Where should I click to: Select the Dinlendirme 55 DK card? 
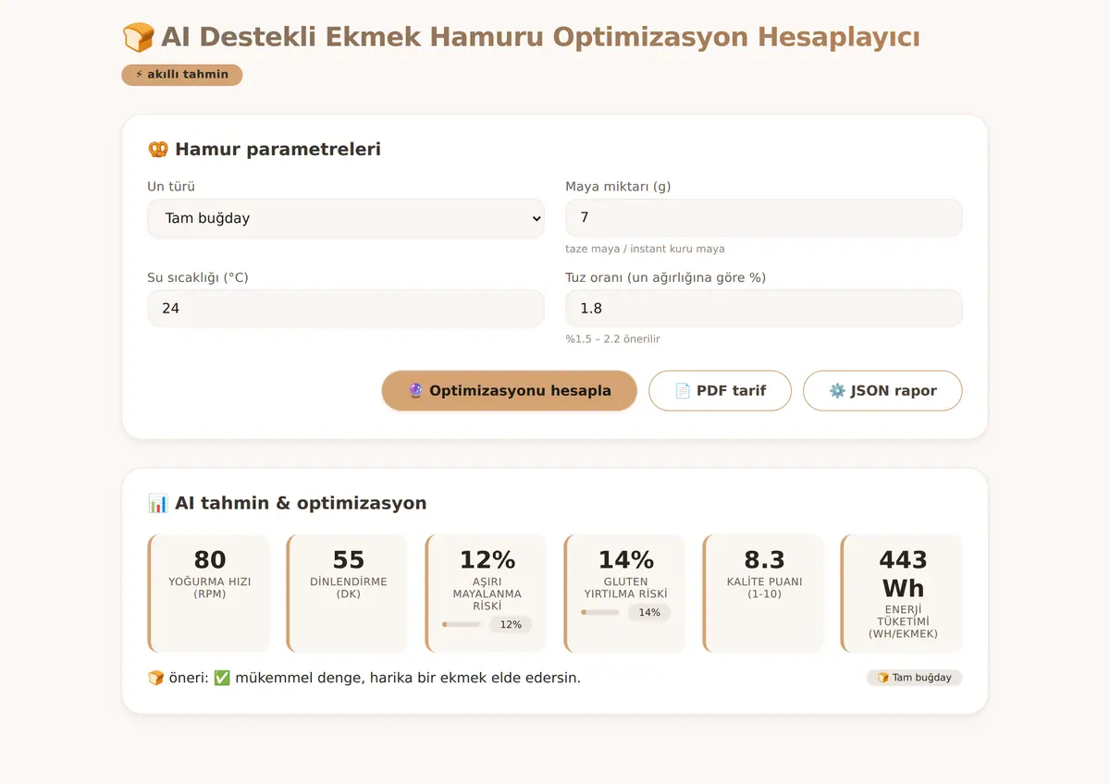tap(348, 594)
